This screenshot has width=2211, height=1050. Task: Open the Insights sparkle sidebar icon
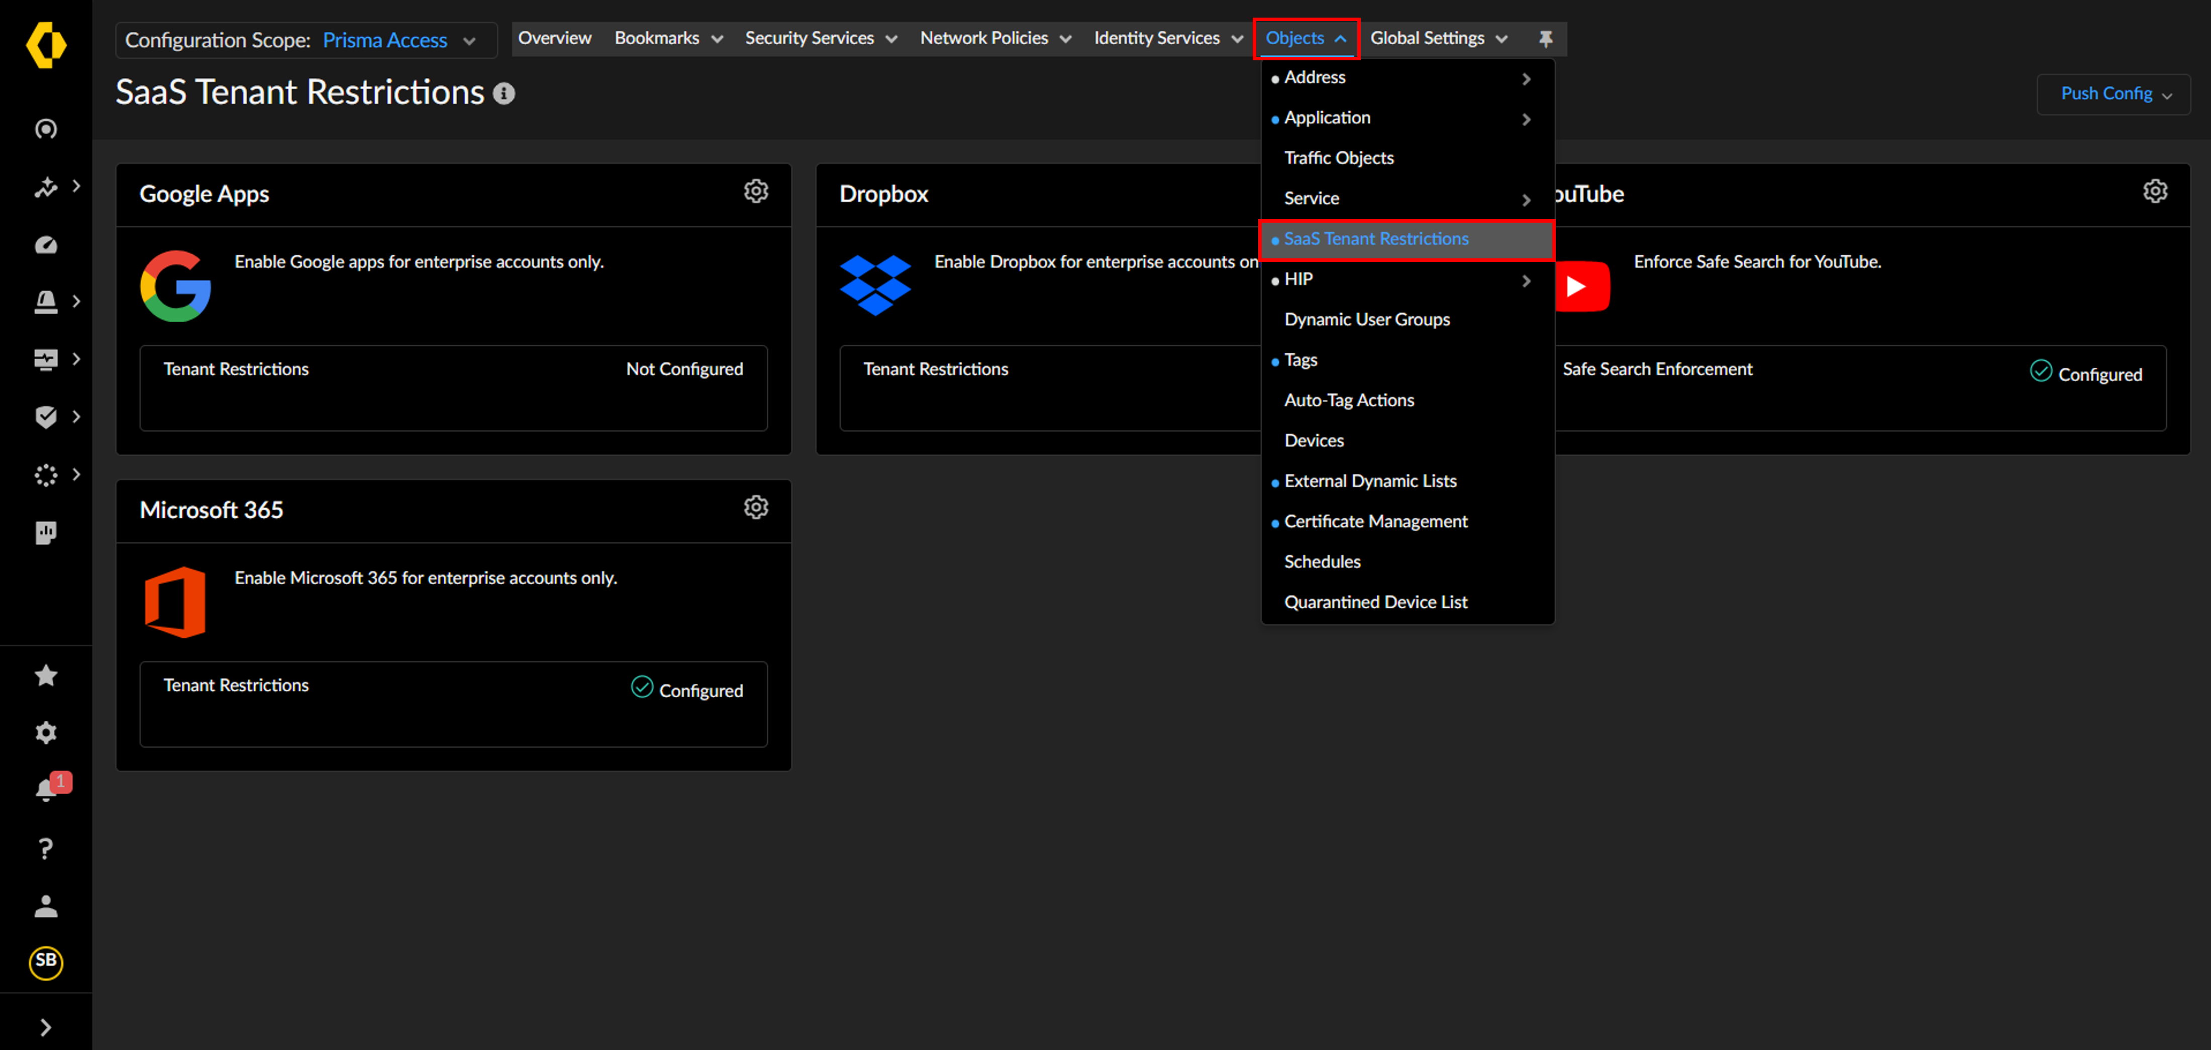point(46,186)
